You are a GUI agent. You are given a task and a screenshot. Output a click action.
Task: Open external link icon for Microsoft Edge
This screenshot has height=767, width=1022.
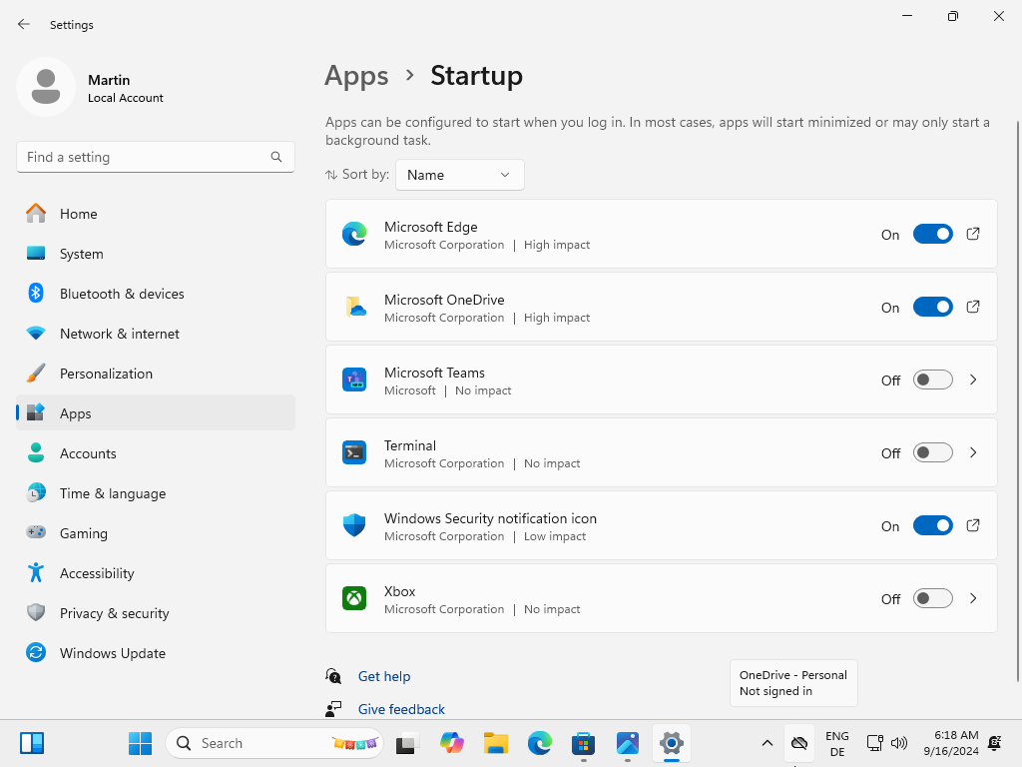coord(973,234)
